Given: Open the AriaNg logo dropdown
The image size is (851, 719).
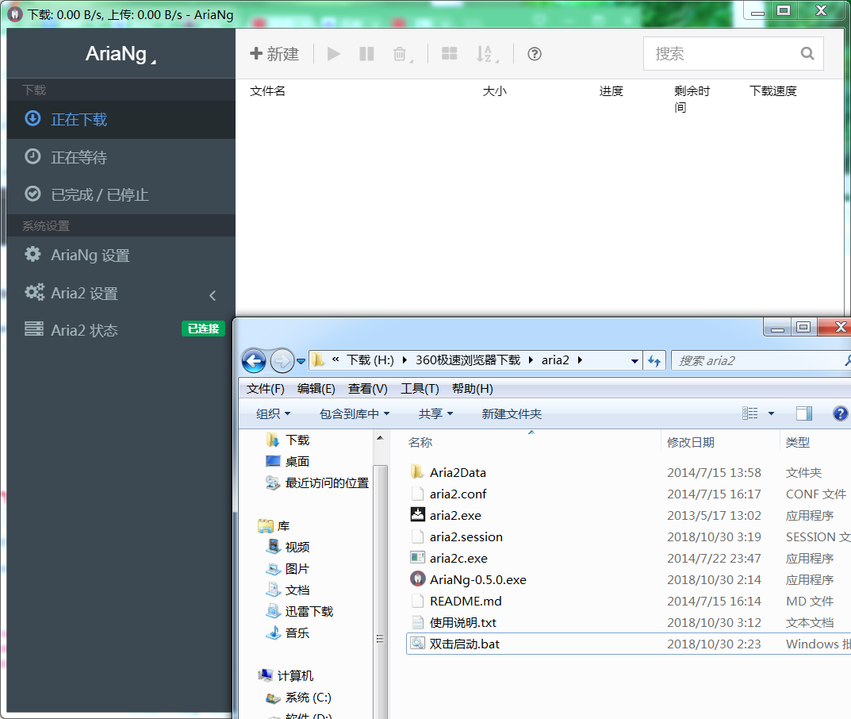Looking at the screenshot, I should click(x=121, y=54).
